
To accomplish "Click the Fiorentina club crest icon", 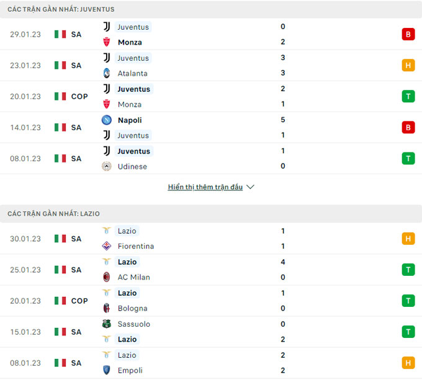I will click(107, 246).
